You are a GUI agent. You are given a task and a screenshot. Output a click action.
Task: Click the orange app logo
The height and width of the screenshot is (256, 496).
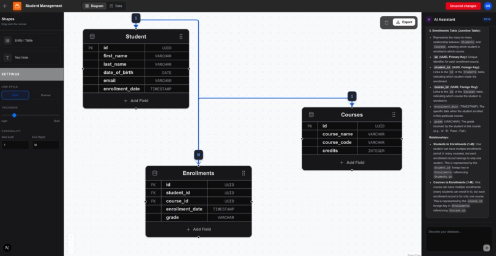17,6
